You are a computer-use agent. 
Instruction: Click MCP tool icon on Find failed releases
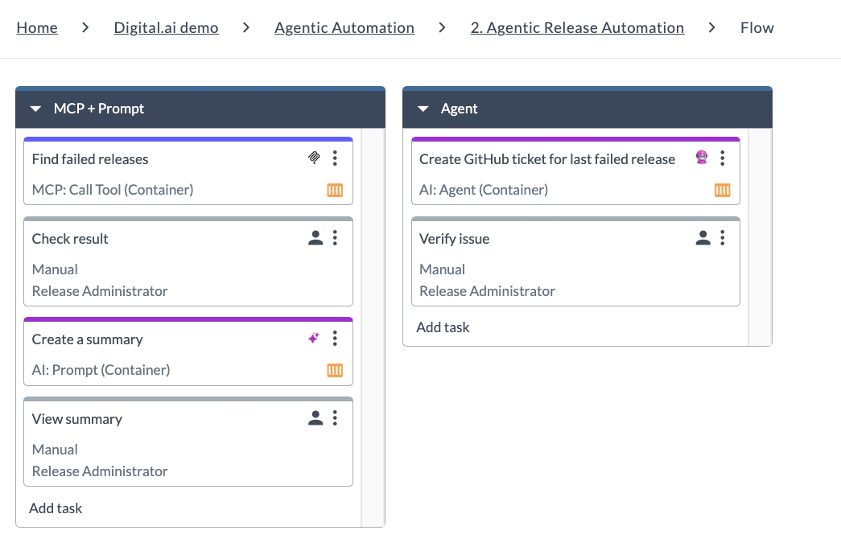click(x=315, y=158)
